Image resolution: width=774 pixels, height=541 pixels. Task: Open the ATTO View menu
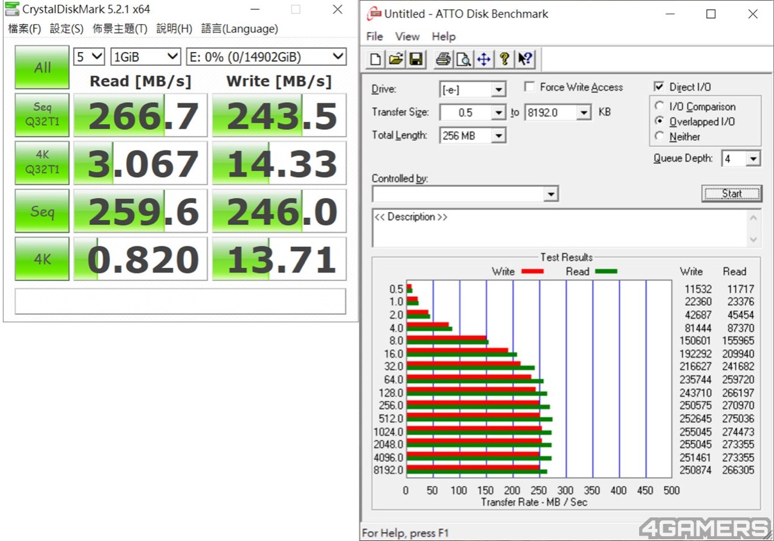pos(408,36)
